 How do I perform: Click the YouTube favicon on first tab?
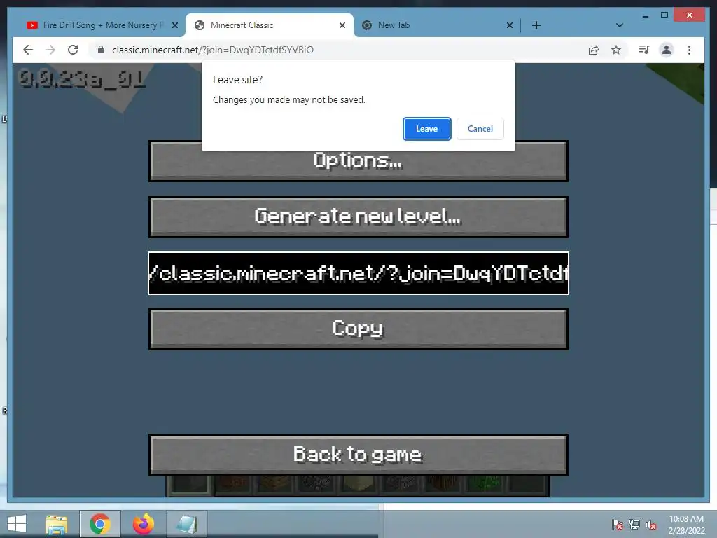click(32, 25)
